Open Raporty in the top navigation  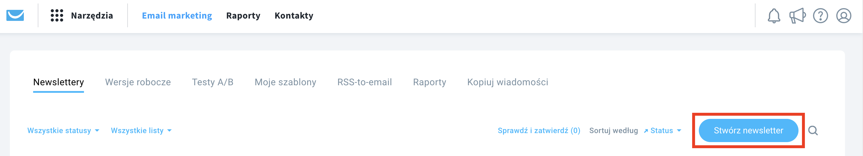pyautogui.click(x=243, y=16)
